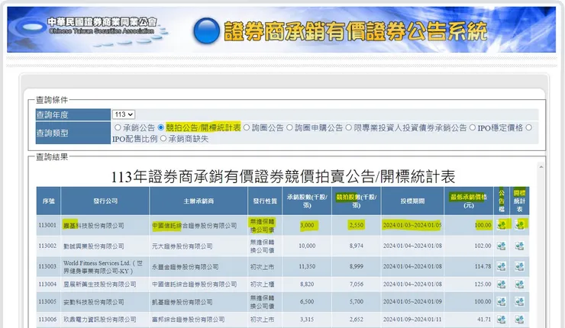
Task: Open announcement file icon for row 113006
Action: pyautogui.click(x=501, y=319)
